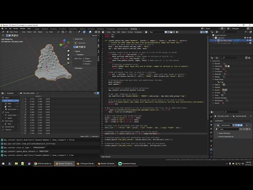The height and width of the screenshot is (190, 253).
Task: Click text datablock name field 'Text'
Action: (x=157, y=32)
